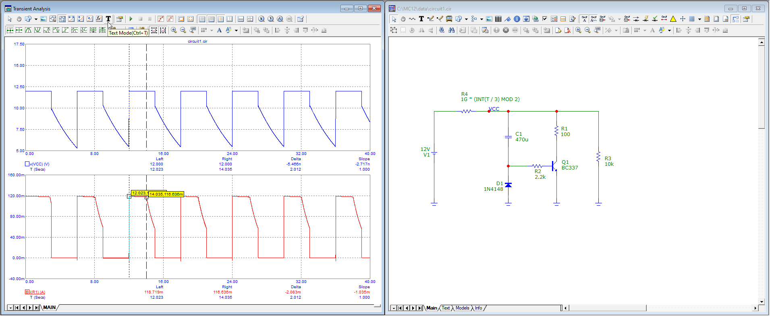Click the blue Info icon in schematic toolbar
770x316 pixels.
(x=517, y=19)
